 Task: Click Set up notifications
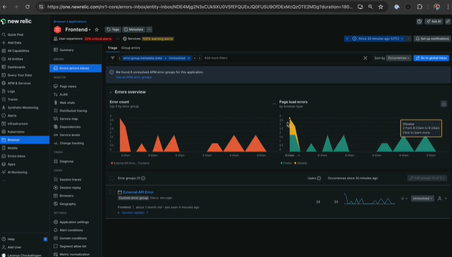pyautogui.click(x=432, y=39)
